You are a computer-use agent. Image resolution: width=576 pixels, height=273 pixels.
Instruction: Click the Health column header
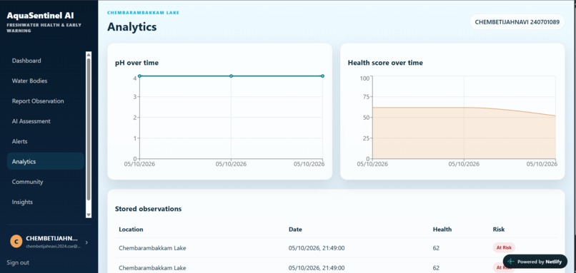coord(442,230)
